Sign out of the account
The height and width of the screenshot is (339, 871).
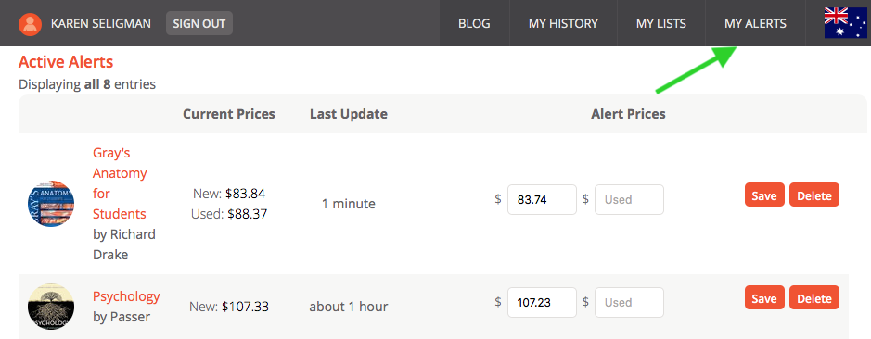[199, 23]
